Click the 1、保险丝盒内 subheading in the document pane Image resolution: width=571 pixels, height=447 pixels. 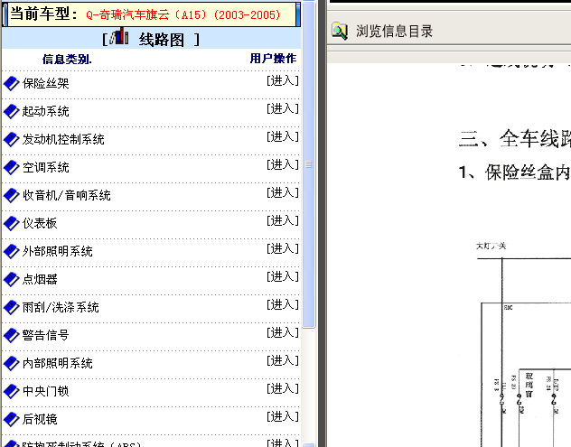point(515,172)
